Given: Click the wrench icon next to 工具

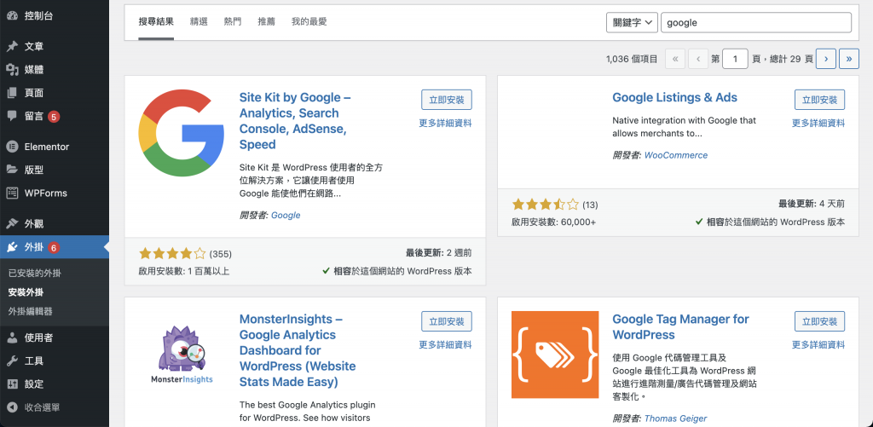Looking at the screenshot, I should tap(12, 361).
